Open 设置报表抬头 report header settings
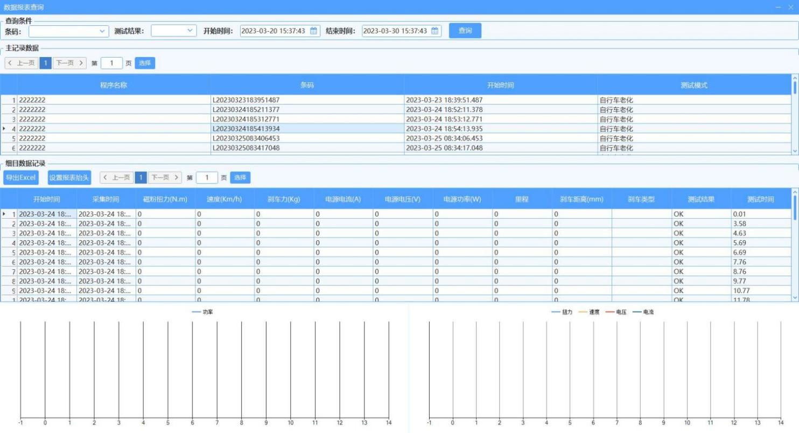Screen dimensions: 799x433 69,177
